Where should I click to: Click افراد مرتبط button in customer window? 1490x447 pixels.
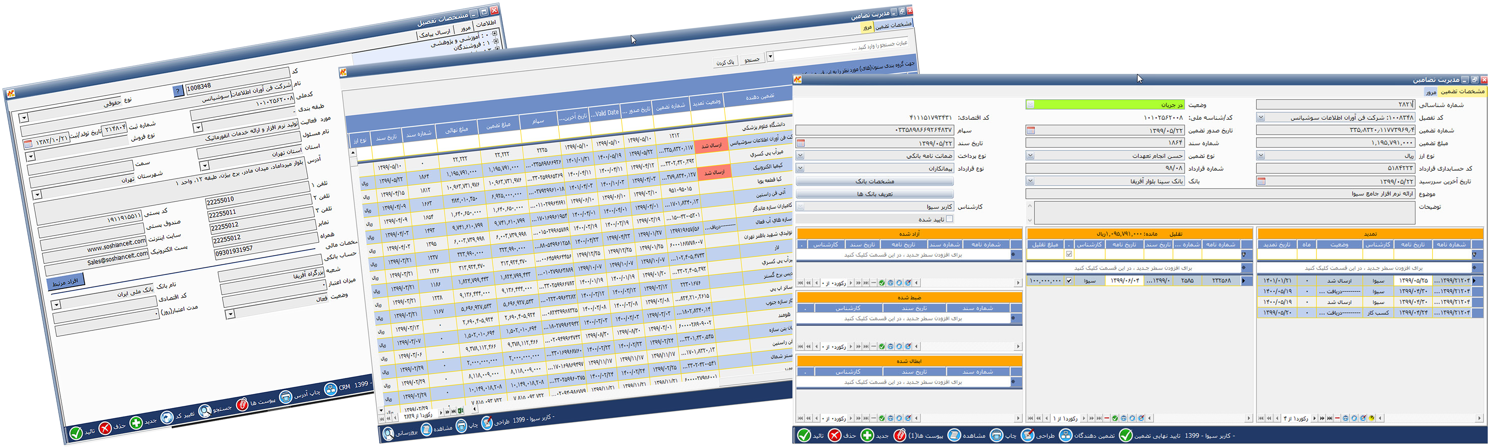[x=65, y=282]
